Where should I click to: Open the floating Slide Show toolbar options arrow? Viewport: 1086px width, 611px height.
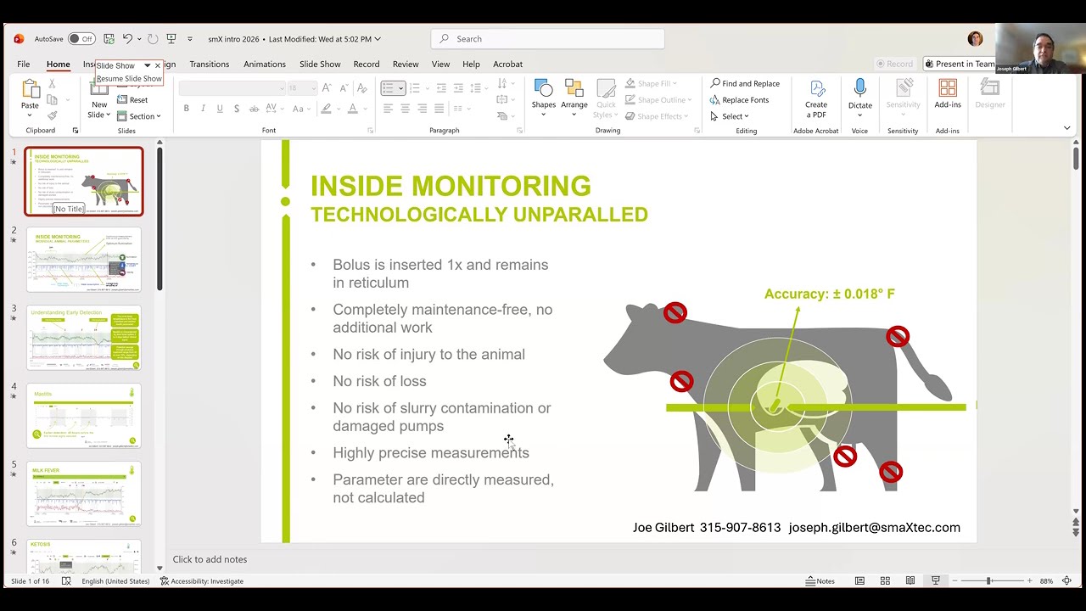pyautogui.click(x=147, y=65)
